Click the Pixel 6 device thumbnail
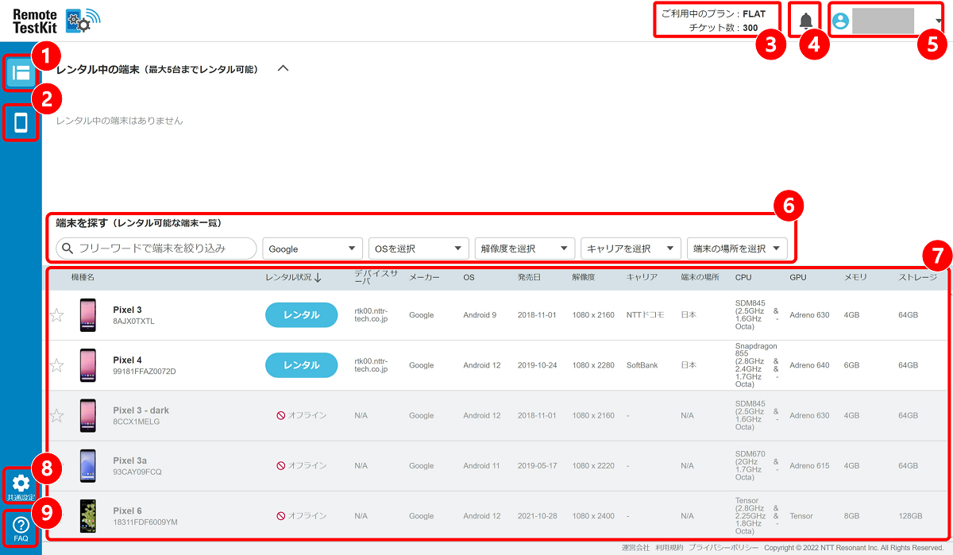 [87, 516]
